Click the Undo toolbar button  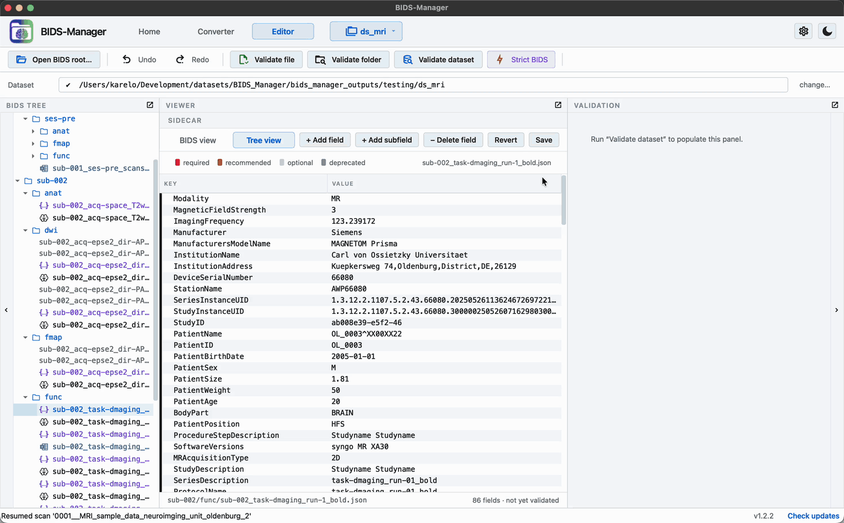(139, 60)
